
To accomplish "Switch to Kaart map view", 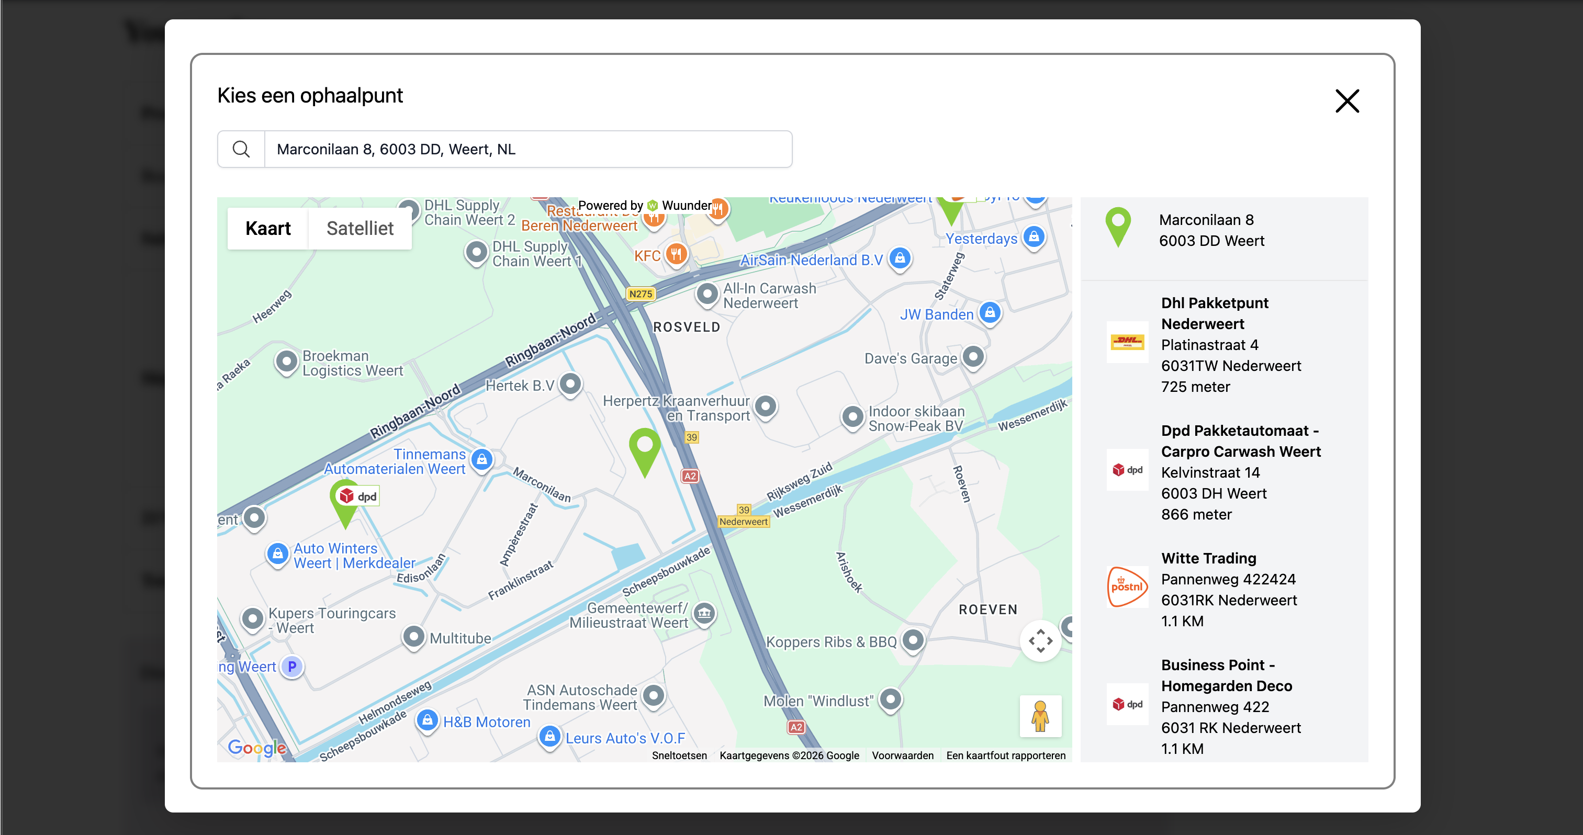I will coord(268,228).
